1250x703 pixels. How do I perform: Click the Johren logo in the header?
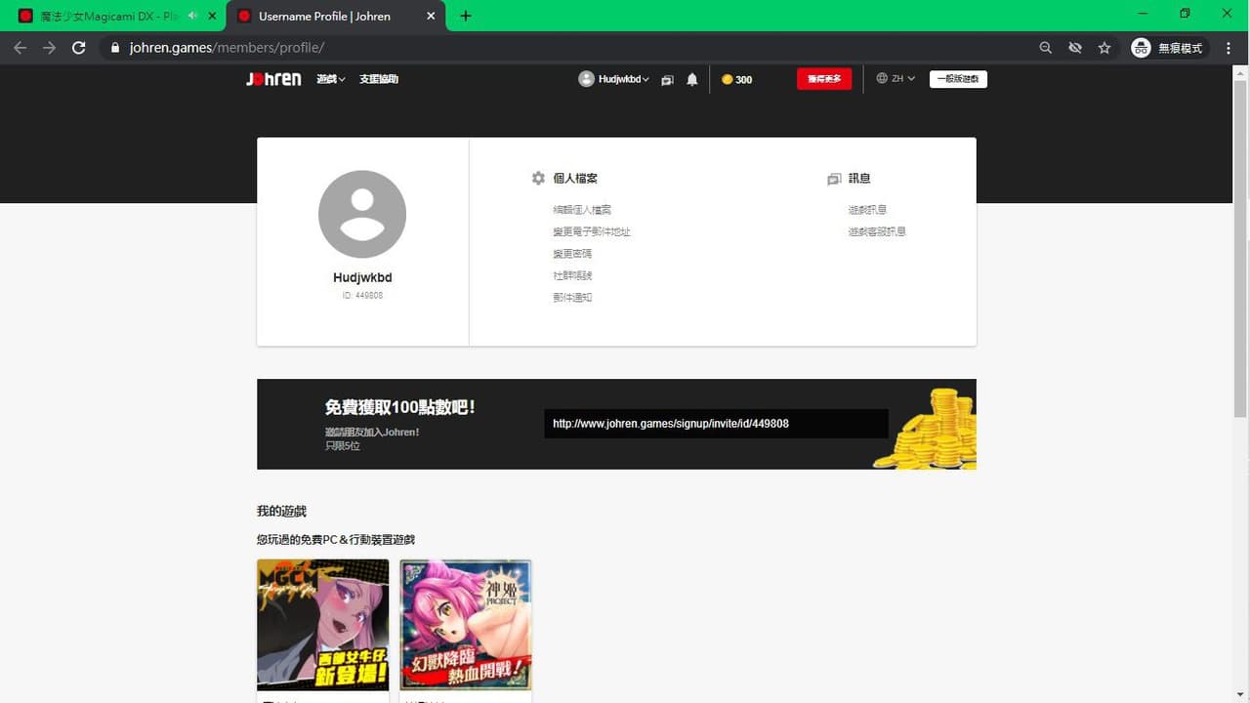click(273, 79)
